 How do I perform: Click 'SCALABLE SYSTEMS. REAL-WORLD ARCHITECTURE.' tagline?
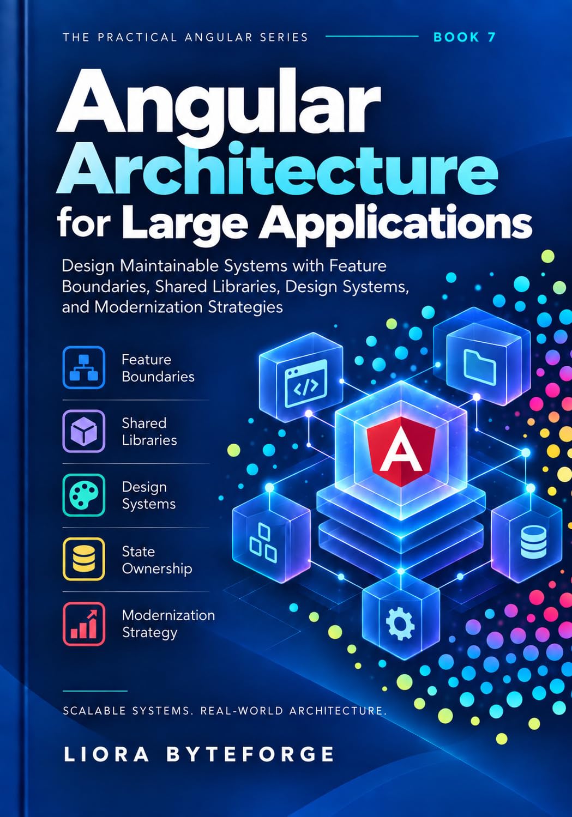(225, 711)
